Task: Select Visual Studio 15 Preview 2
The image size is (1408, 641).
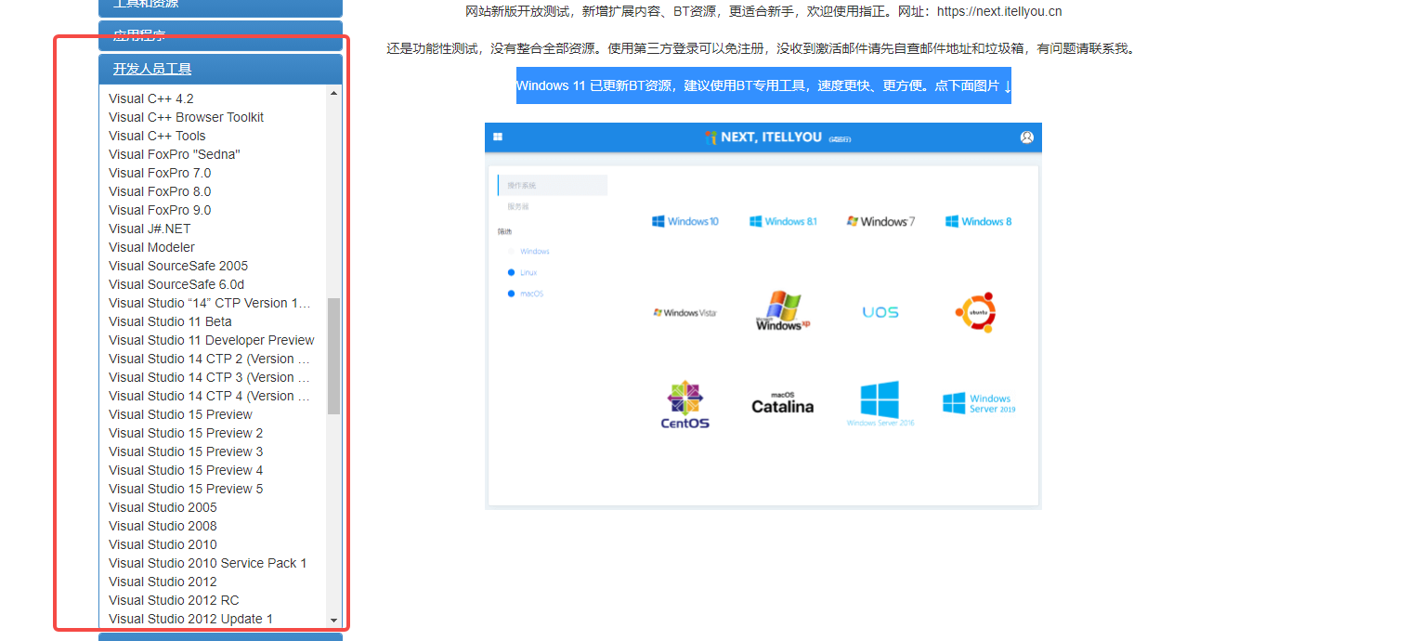Action: click(186, 433)
